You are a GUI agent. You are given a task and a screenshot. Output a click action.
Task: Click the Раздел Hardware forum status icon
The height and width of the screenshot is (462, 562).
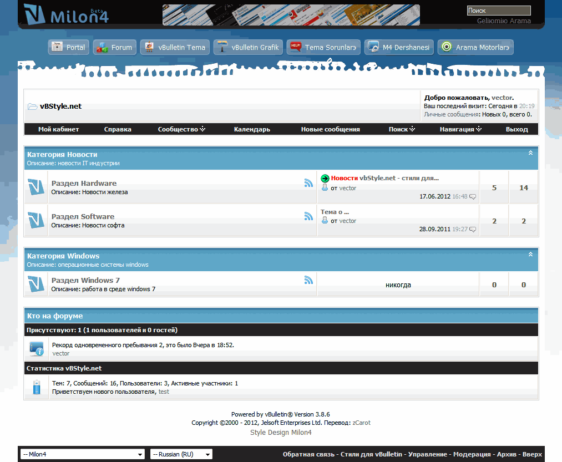[x=36, y=187]
